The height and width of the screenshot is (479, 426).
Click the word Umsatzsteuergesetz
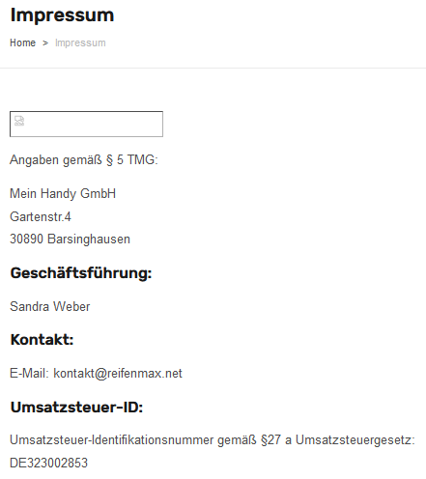coord(355,440)
